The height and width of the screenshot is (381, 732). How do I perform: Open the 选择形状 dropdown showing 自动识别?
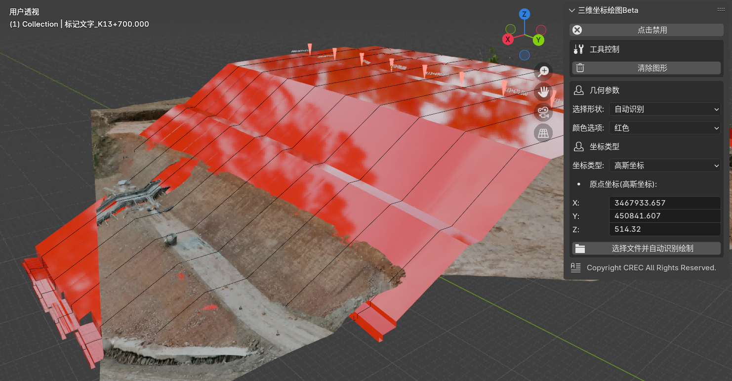[665, 109]
